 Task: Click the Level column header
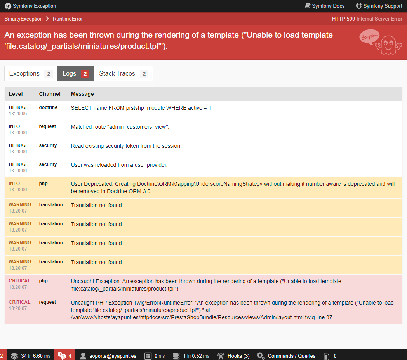click(x=16, y=94)
